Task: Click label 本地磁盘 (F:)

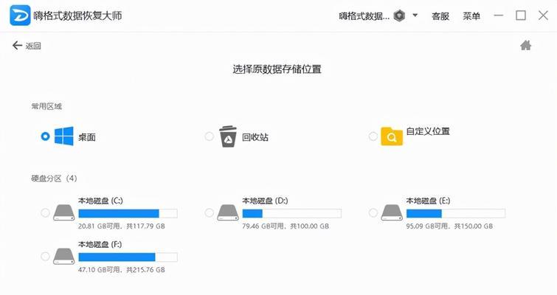Action: coord(100,245)
